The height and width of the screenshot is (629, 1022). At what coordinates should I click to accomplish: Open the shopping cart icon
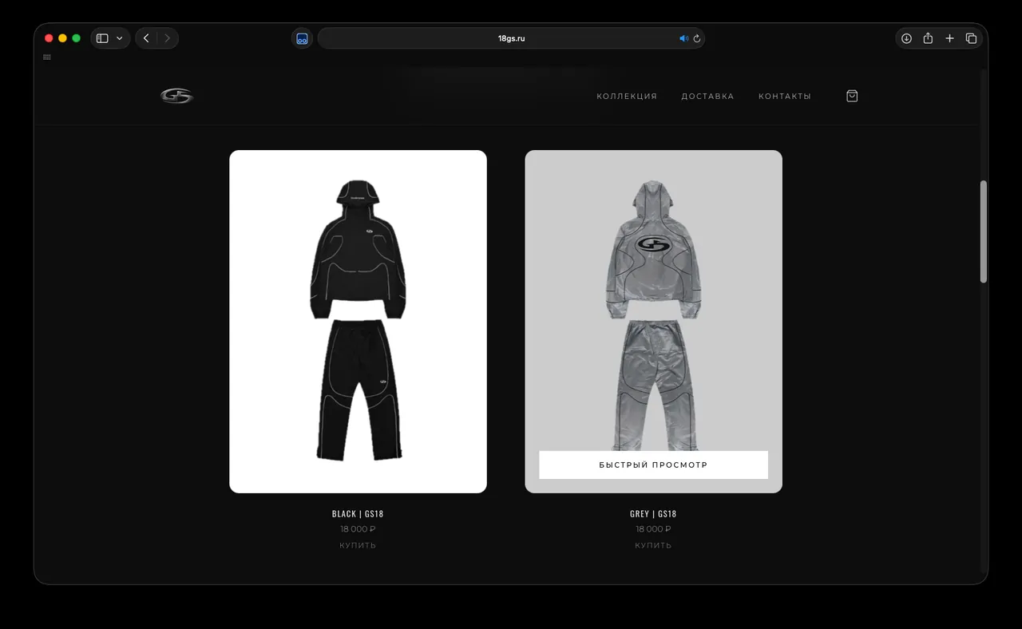[x=852, y=96]
